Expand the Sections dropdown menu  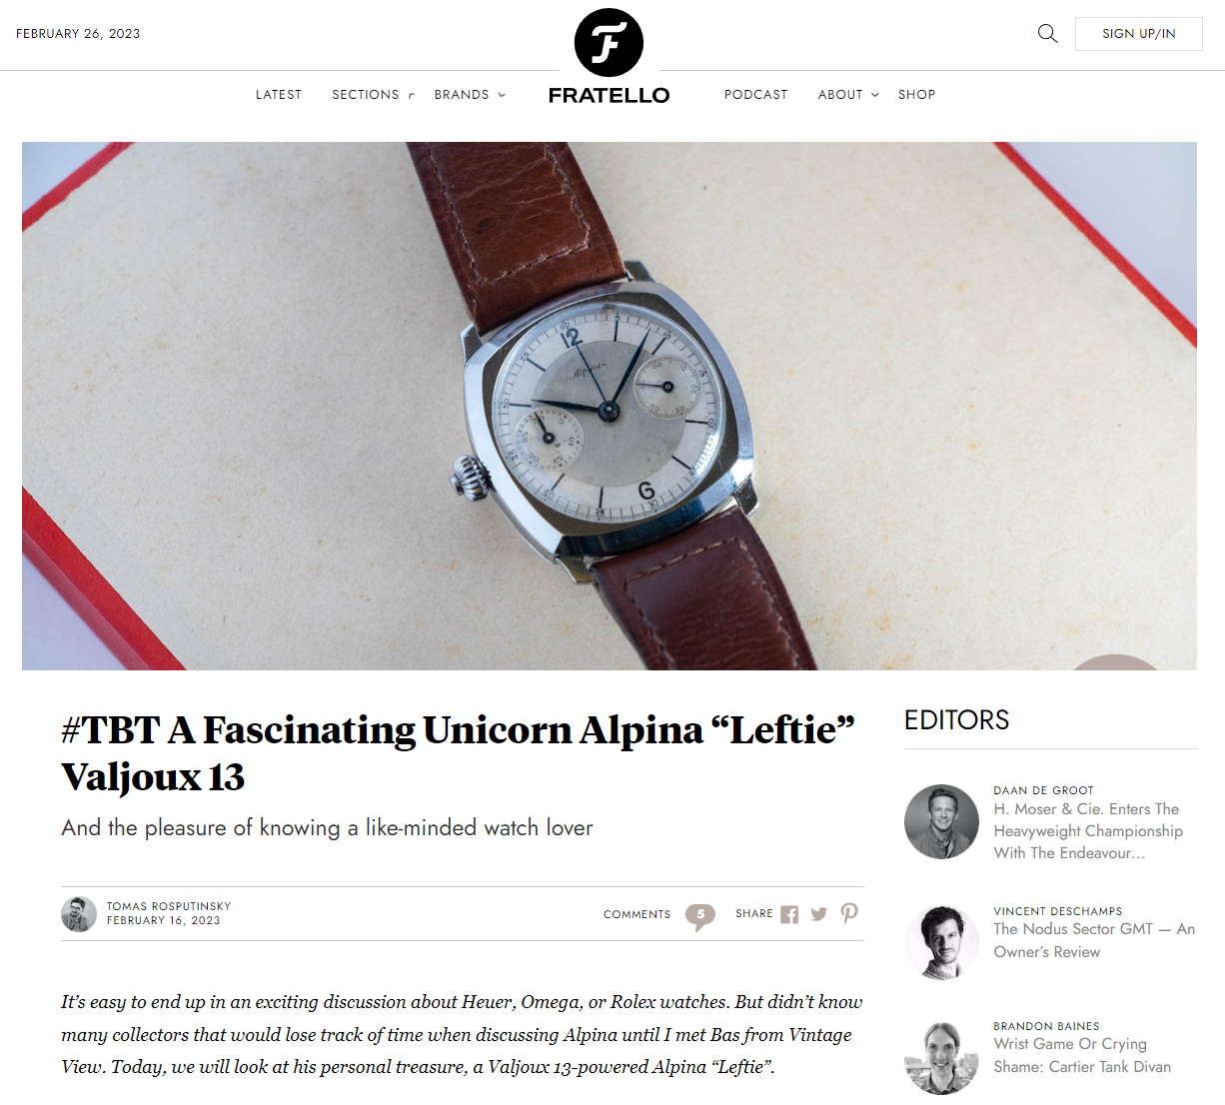pyautogui.click(x=373, y=95)
